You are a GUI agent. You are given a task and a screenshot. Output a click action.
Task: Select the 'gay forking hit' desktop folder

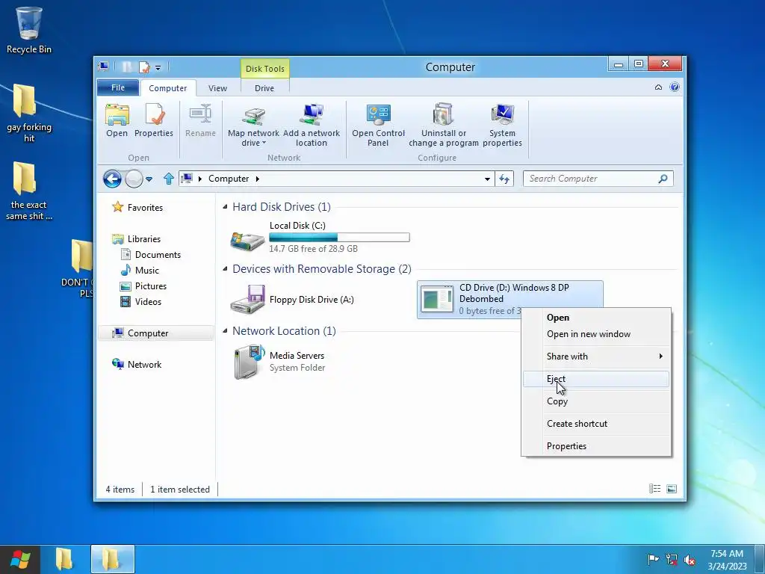[x=29, y=113]
